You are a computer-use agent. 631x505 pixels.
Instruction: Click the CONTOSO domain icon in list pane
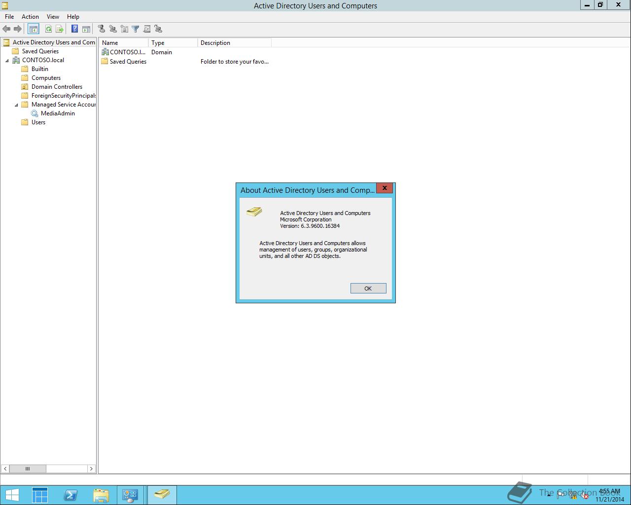point(105,52)
